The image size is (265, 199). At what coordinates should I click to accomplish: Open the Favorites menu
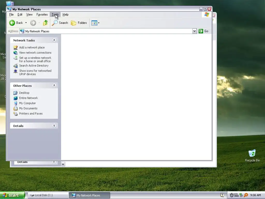[x=42, y=15]
